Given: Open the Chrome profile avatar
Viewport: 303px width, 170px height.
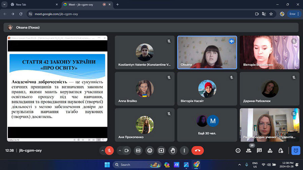Looking at the screenshot, I should tap(282, 14).
